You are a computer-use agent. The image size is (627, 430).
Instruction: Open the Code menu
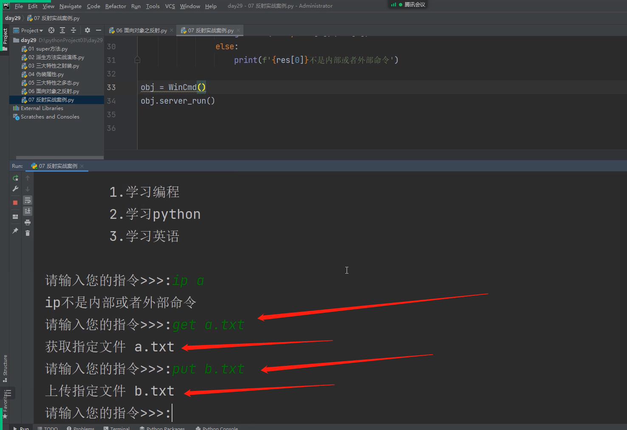[x=93, y=6]
